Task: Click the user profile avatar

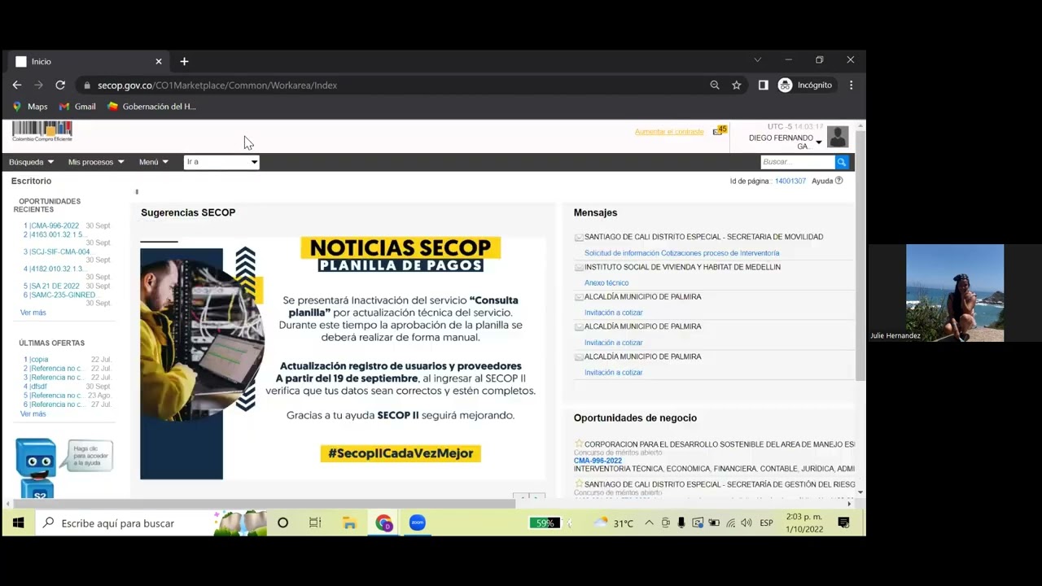Action: 838,137
